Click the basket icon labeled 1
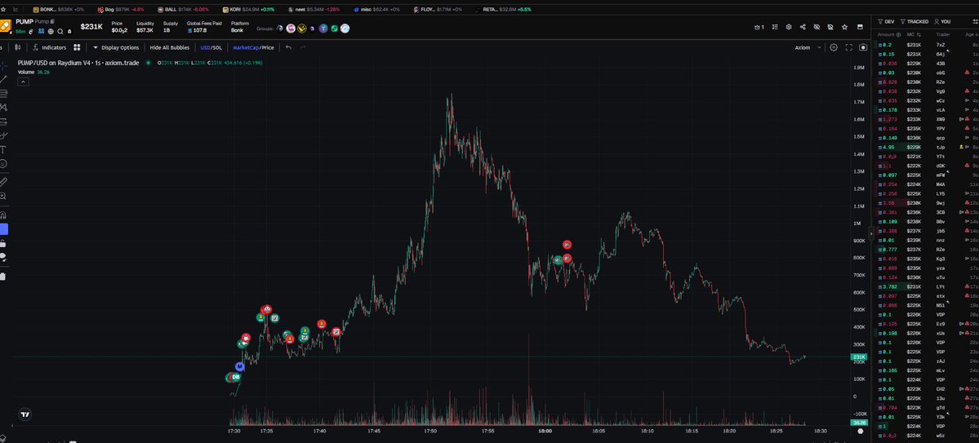 coord(759,27)
